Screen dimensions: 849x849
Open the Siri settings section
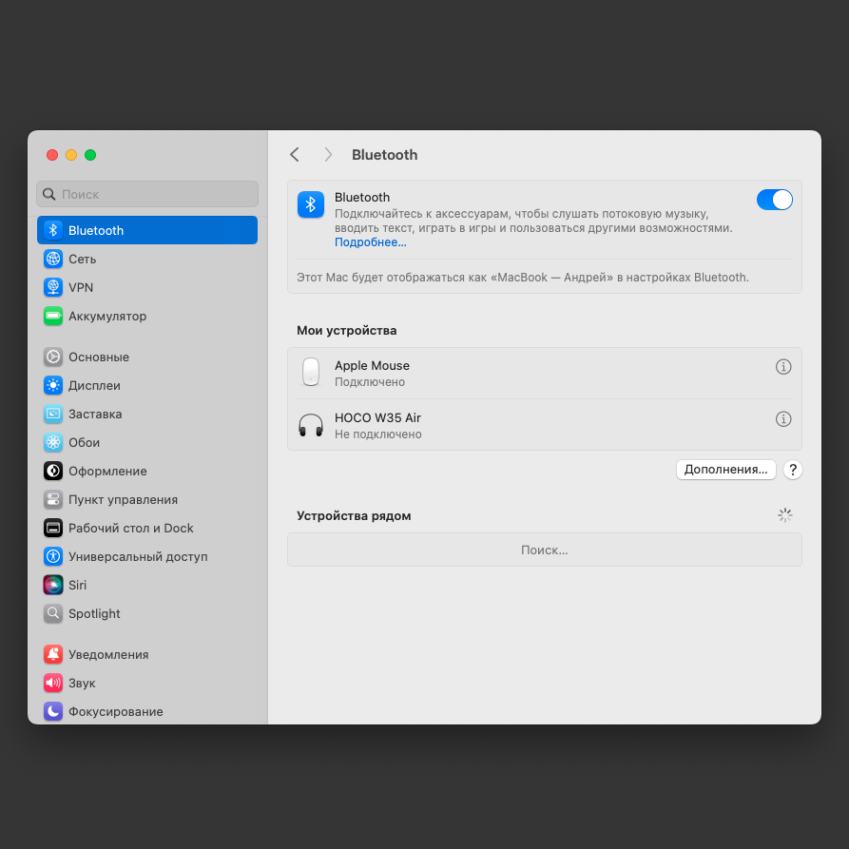click(147, 585)
